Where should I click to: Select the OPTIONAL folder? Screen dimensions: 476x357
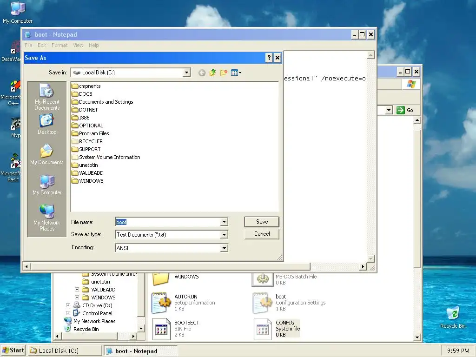pyautogui.click(x=87, y=126)
